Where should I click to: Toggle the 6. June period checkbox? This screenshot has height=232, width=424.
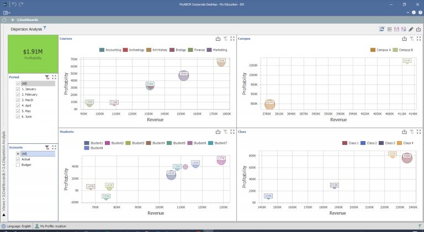coord(18,116)
